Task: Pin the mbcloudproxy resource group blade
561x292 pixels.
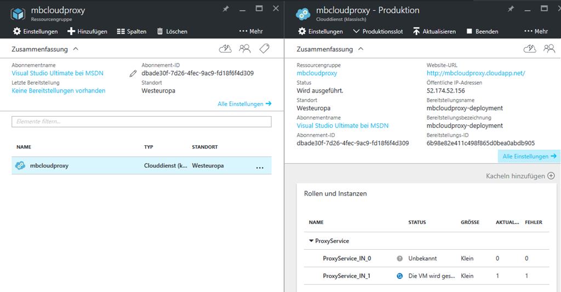Action: (x=226, y=9)
